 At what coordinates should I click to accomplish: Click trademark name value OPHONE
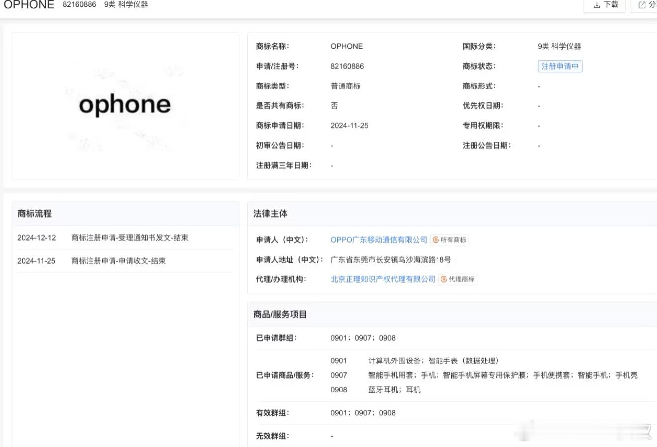(x=347, y=46)
